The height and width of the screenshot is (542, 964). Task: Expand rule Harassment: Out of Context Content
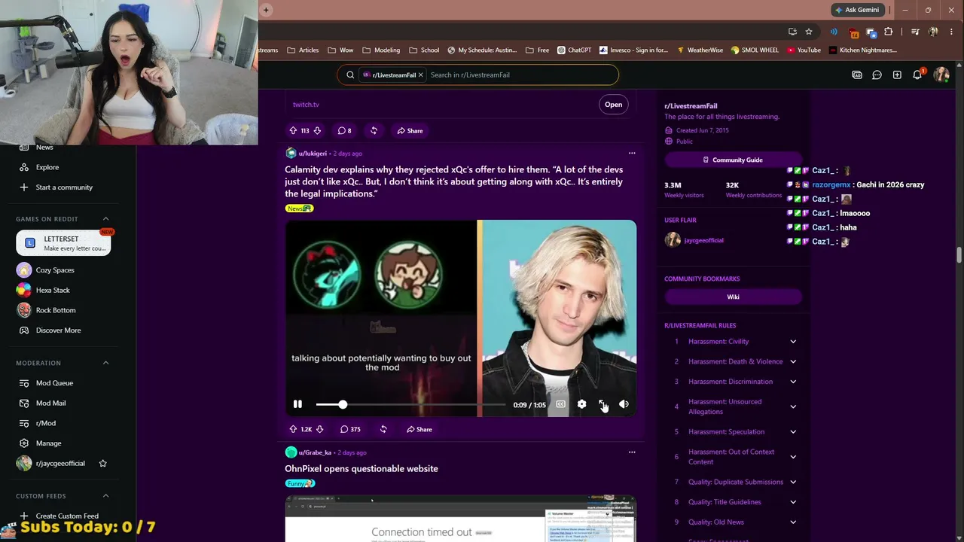point(793,457)
